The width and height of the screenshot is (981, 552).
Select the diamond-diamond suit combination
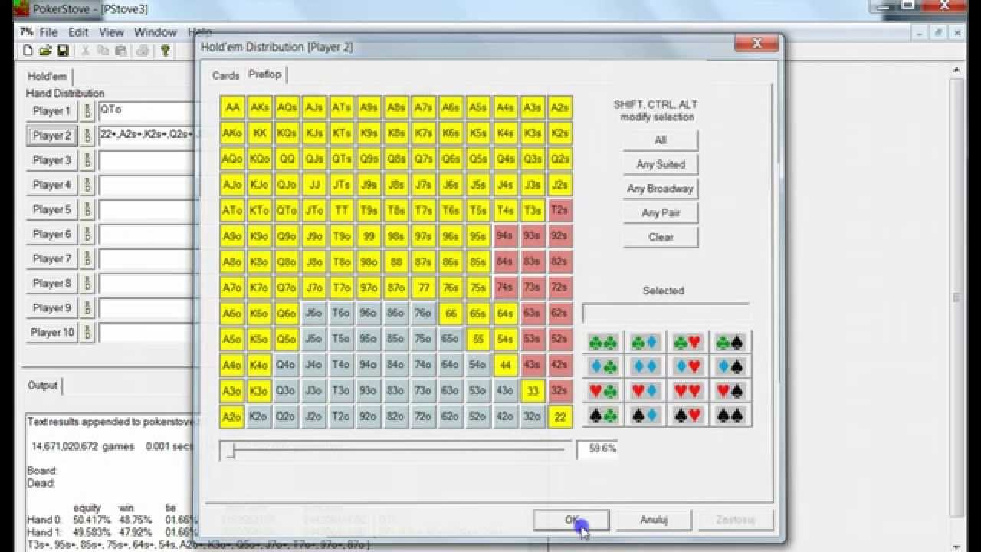645,366
